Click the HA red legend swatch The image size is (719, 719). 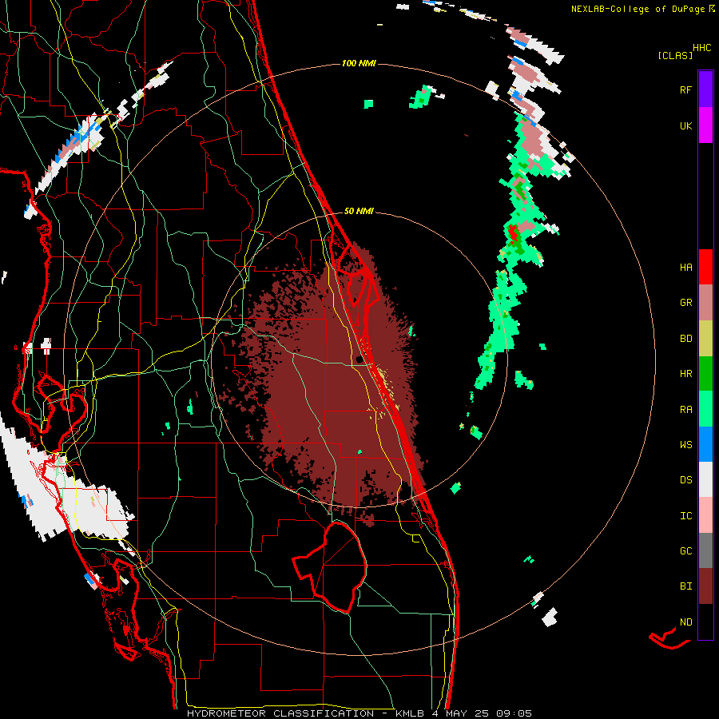point(705,267)
